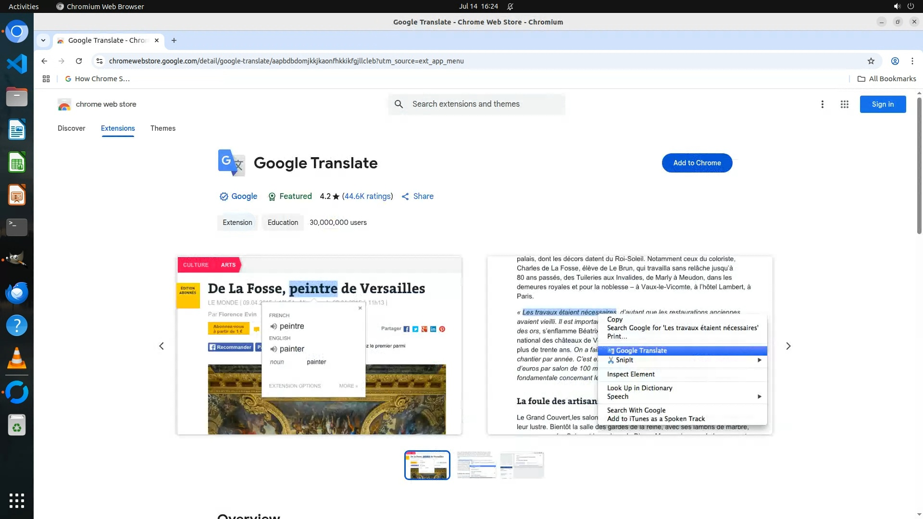Open web store more options menu
The height and width of the screenshot is (519, 923).
822,104
